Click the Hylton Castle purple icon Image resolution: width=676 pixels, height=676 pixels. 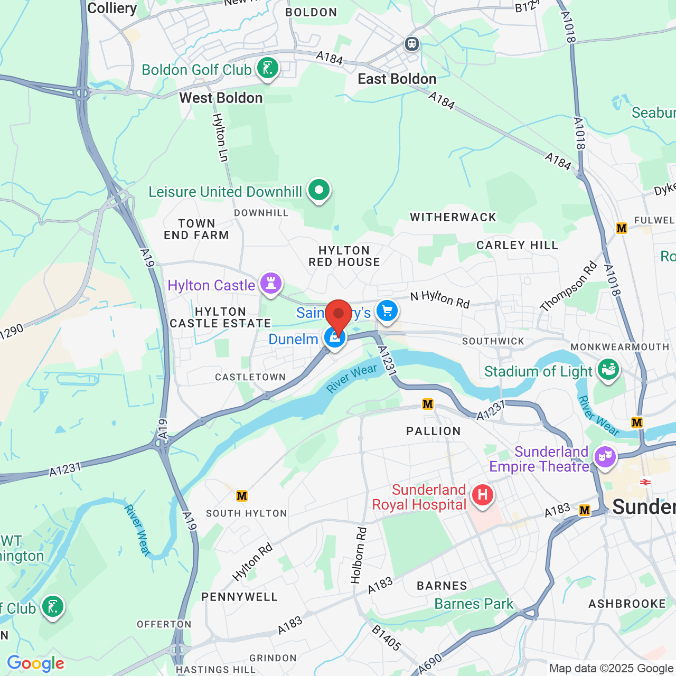tap(271, 285)
